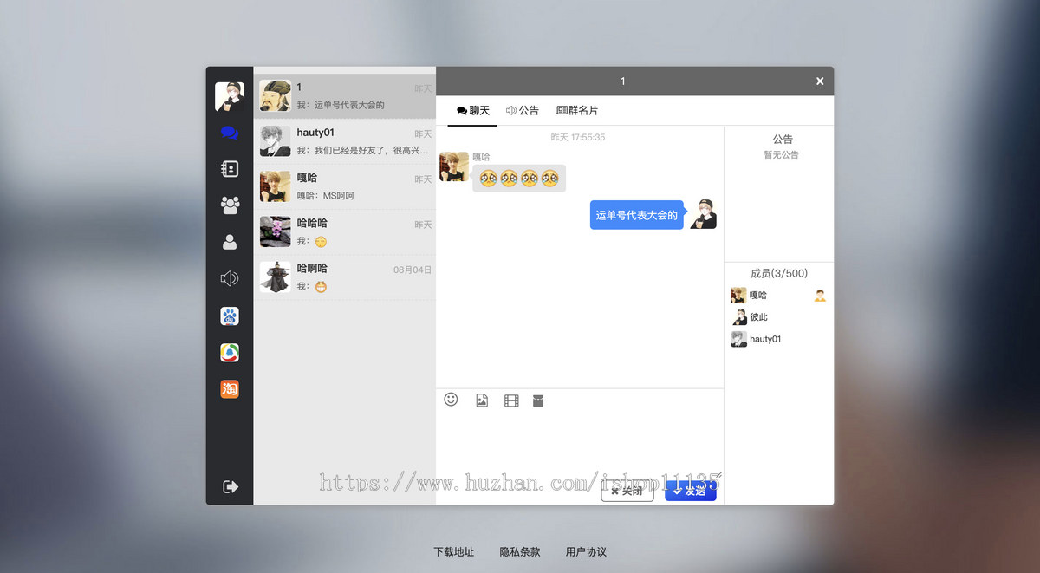Open the groups sidebar icon
Image resolution: width=1040 pixels, height=573 pixels.
coord(230,205)
